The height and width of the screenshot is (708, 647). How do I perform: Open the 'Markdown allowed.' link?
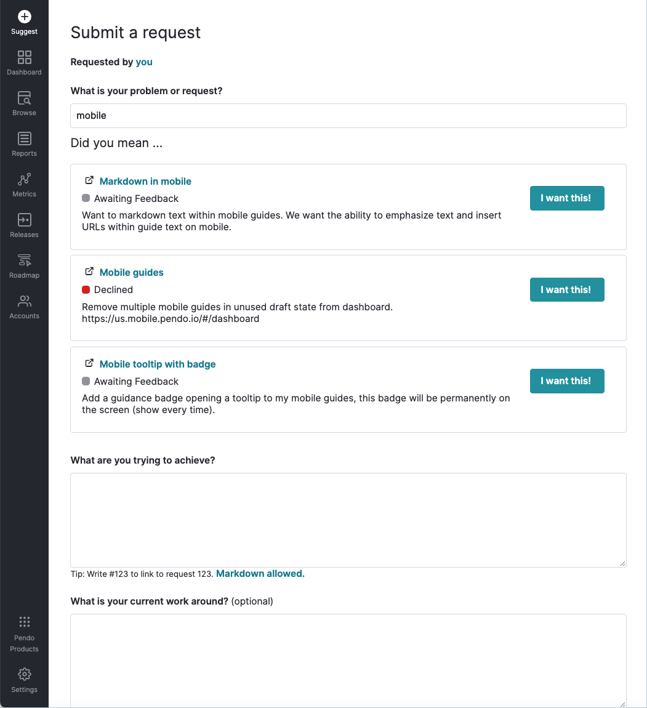(x=260, y=573)
